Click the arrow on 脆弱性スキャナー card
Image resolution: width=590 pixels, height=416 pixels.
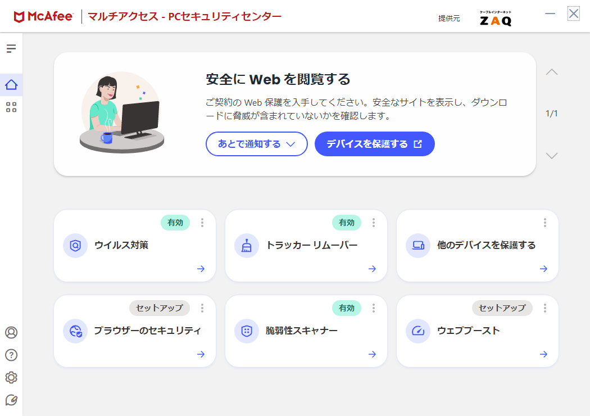pos(372,354)
